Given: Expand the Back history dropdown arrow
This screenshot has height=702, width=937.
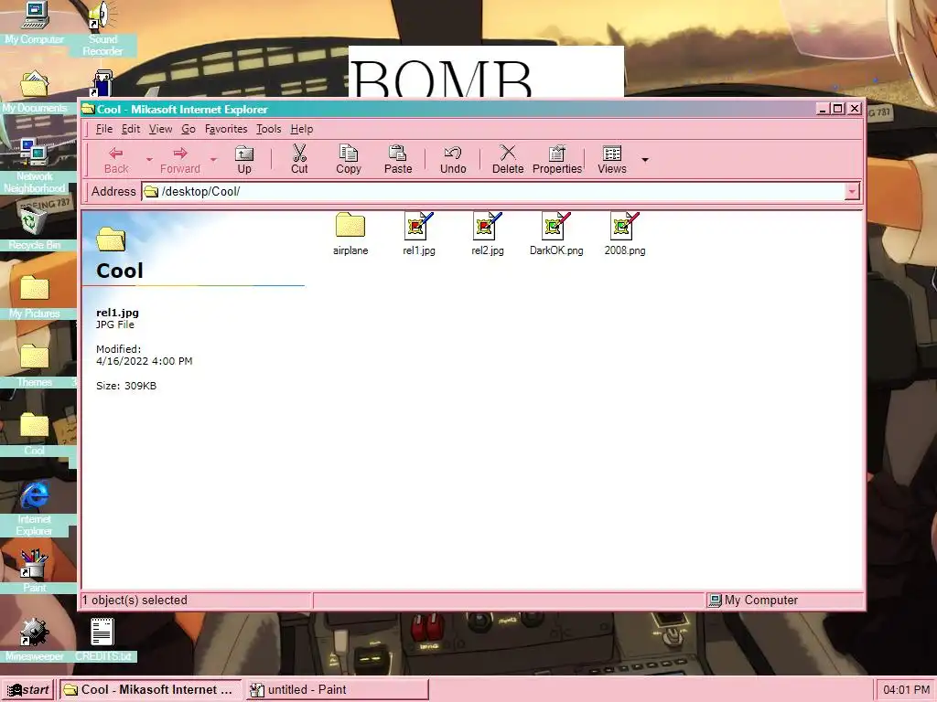Looking at the screenshot, I should click(x=149, y=159).
